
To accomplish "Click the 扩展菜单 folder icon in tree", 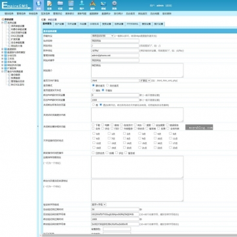I will (5, 68).
